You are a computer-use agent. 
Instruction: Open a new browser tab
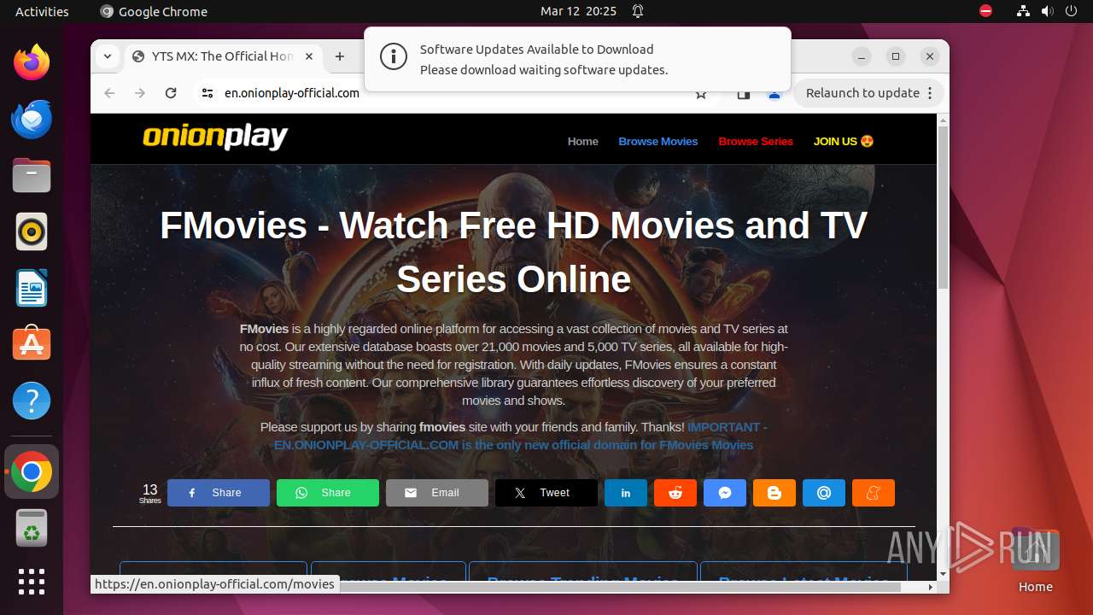click(340, 56)
